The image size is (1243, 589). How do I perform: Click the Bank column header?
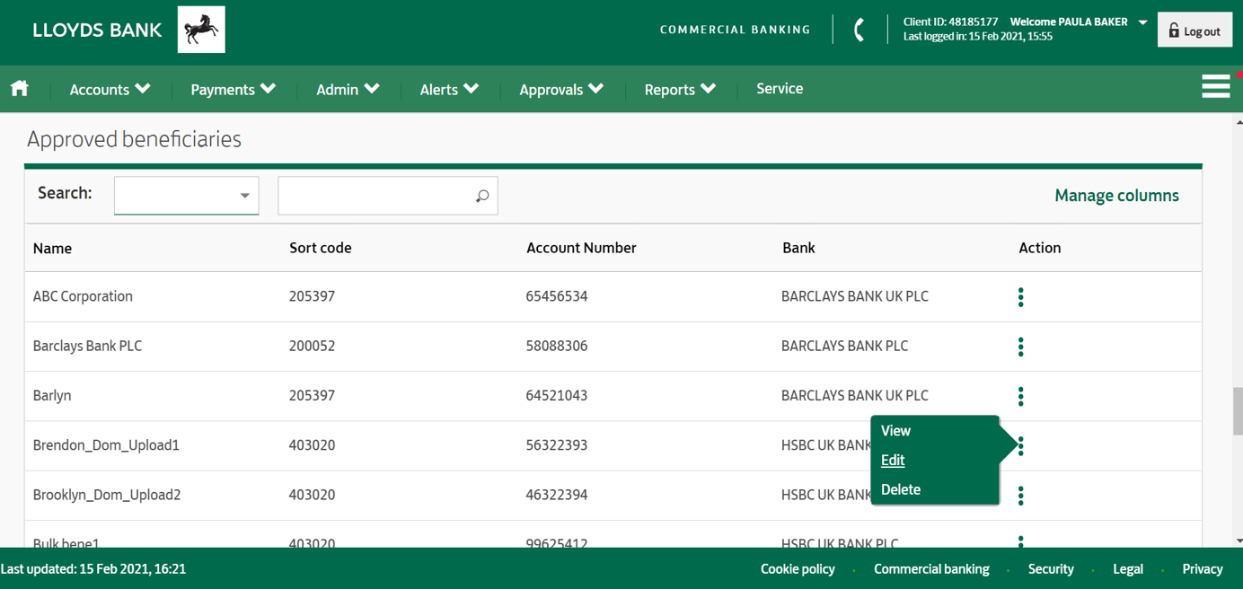pos(798,249)
